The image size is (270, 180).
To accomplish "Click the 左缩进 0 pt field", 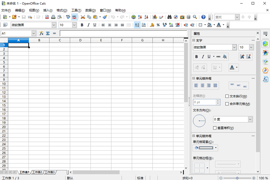I will click(205, 102).
